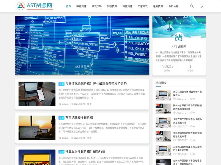Click the blue database diagram banner image
This screenshot has height=165, width=221.
[x=82, y=46]
